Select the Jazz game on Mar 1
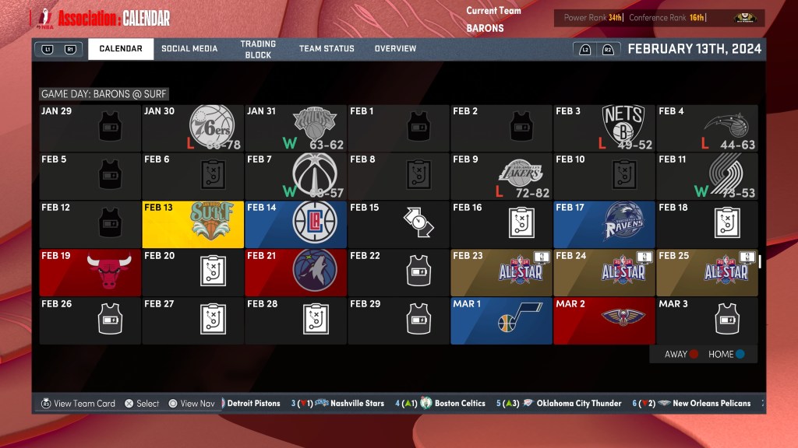 (x=507, y=321)
